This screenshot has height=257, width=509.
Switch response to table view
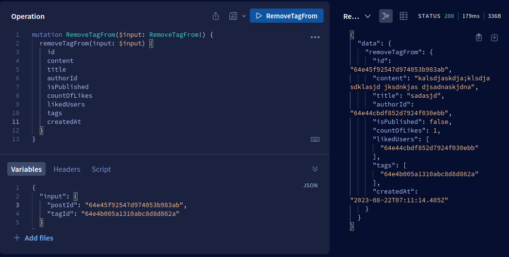click(x=403, y=16)
